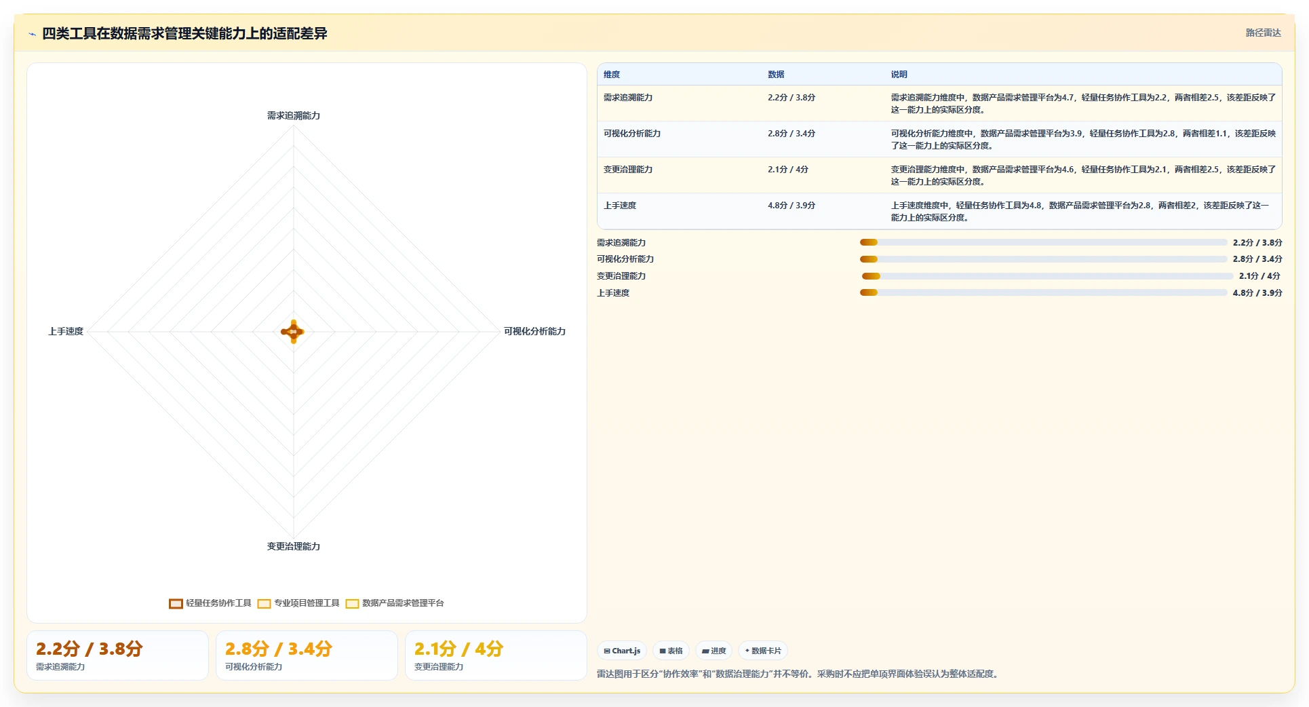Click the 路径雷达 label in header
Image resolution: width=1309 pixels, height=707 pixels.
(x=1263, y=33)
